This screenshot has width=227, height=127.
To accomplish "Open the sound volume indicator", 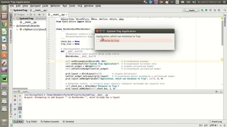I will click(x=194, y=2).
